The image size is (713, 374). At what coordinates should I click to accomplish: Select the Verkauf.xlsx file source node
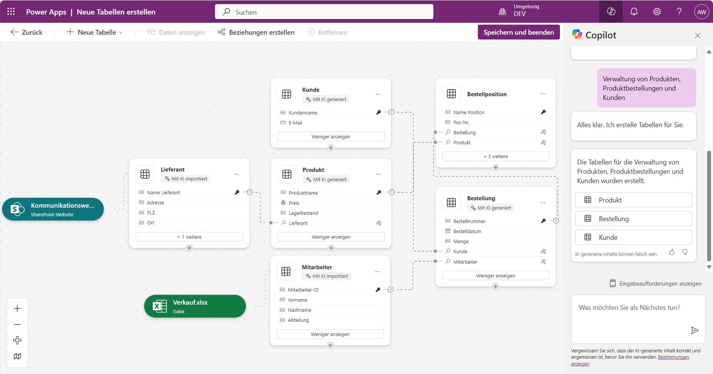(x=195, y=306)
